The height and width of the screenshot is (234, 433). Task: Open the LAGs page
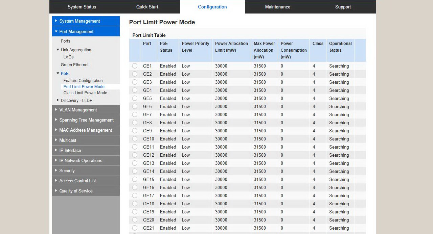tap(68, 57)
